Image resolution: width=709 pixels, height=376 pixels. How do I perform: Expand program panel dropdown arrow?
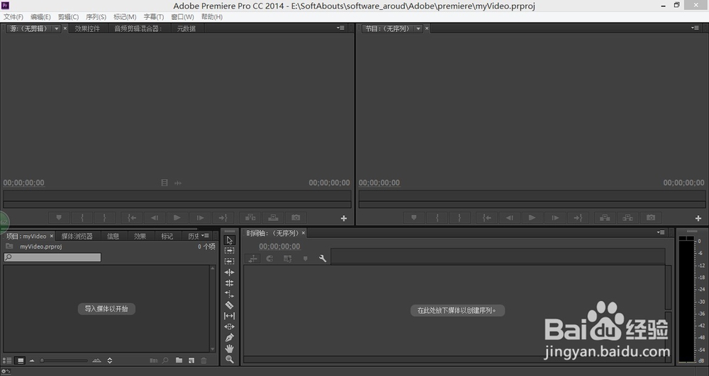(x=419, y=28)
